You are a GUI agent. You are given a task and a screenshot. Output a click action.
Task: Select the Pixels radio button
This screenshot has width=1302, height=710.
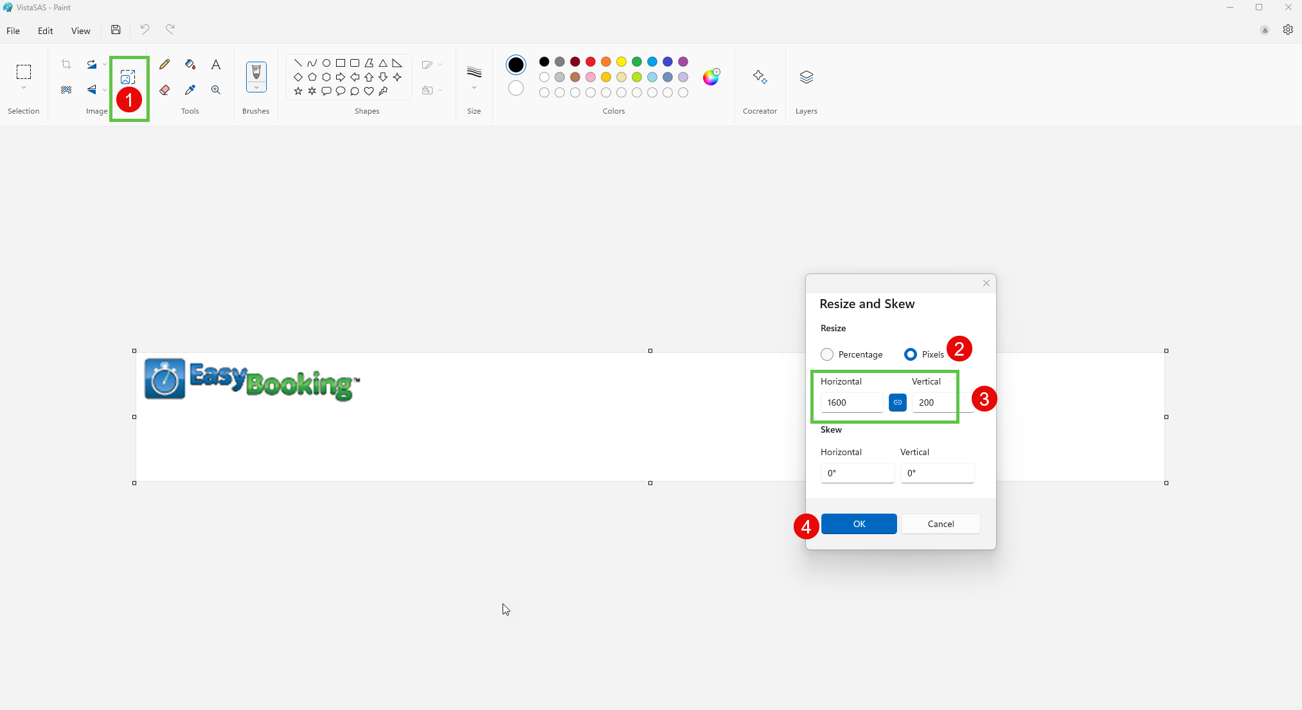point(911,354)
